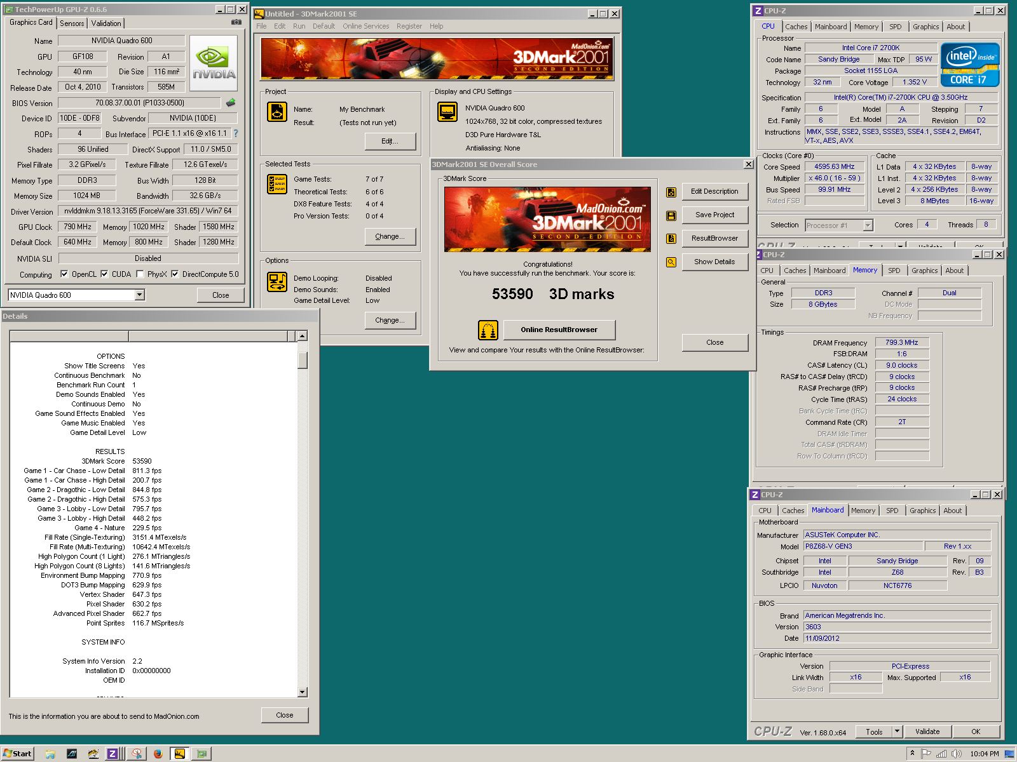The width and height of the screenshot is (1017, 762).
Task: Toggle the OpenCL checkbox in GPU-Z
Action: click(x=64, y=274)
